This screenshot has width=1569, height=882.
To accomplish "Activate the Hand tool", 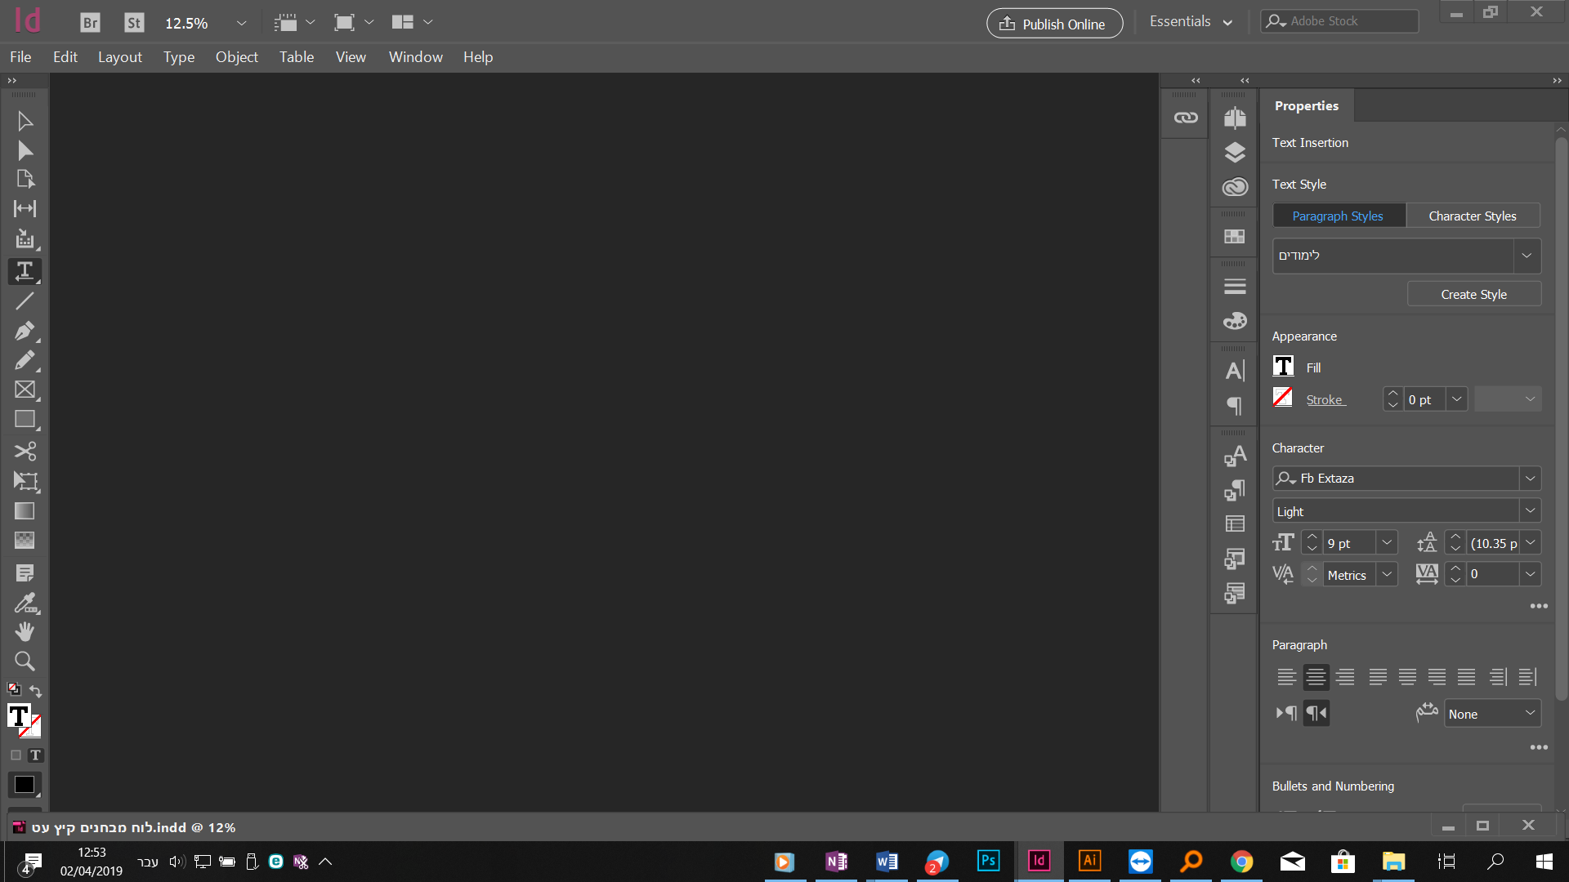I will click(x=25, y=630).
